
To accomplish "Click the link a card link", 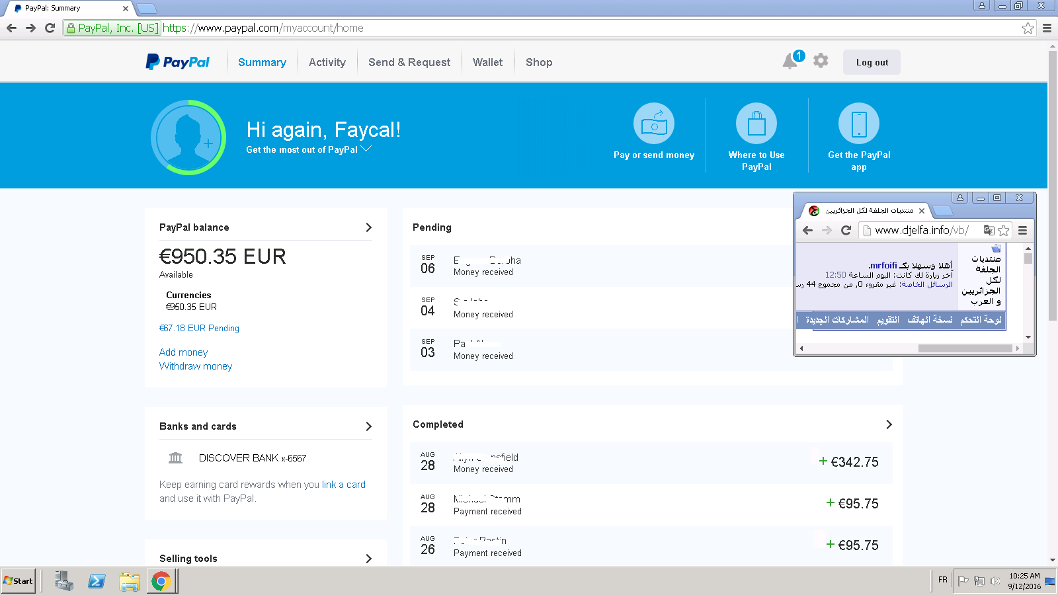I will coord(344,485).
